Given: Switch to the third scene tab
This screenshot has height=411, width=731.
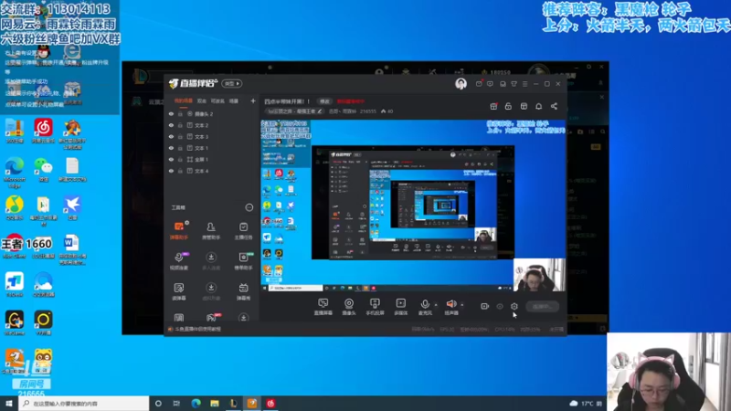Looking at the screenshot, I should pyautogui.click(x=217, y=100).
